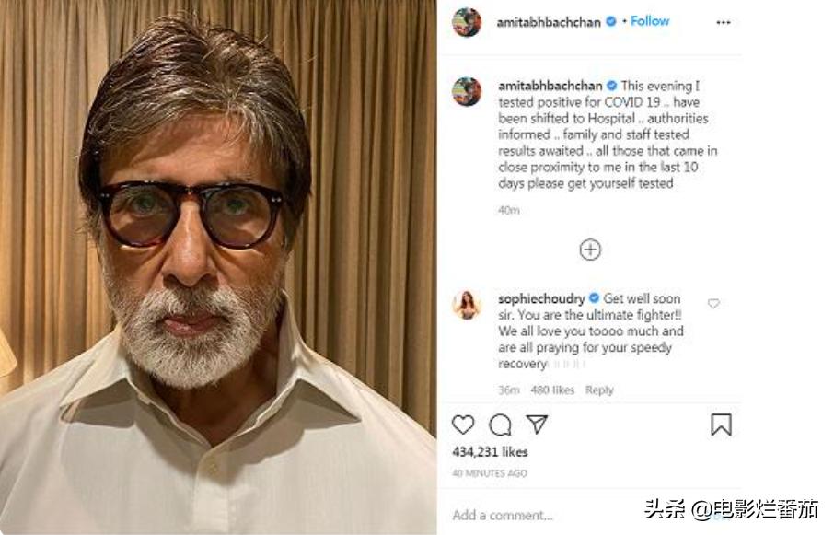Screen dimensions: 834x535
Task: Follow amitabhbachchan from the post header
Action: click(650, 21)
